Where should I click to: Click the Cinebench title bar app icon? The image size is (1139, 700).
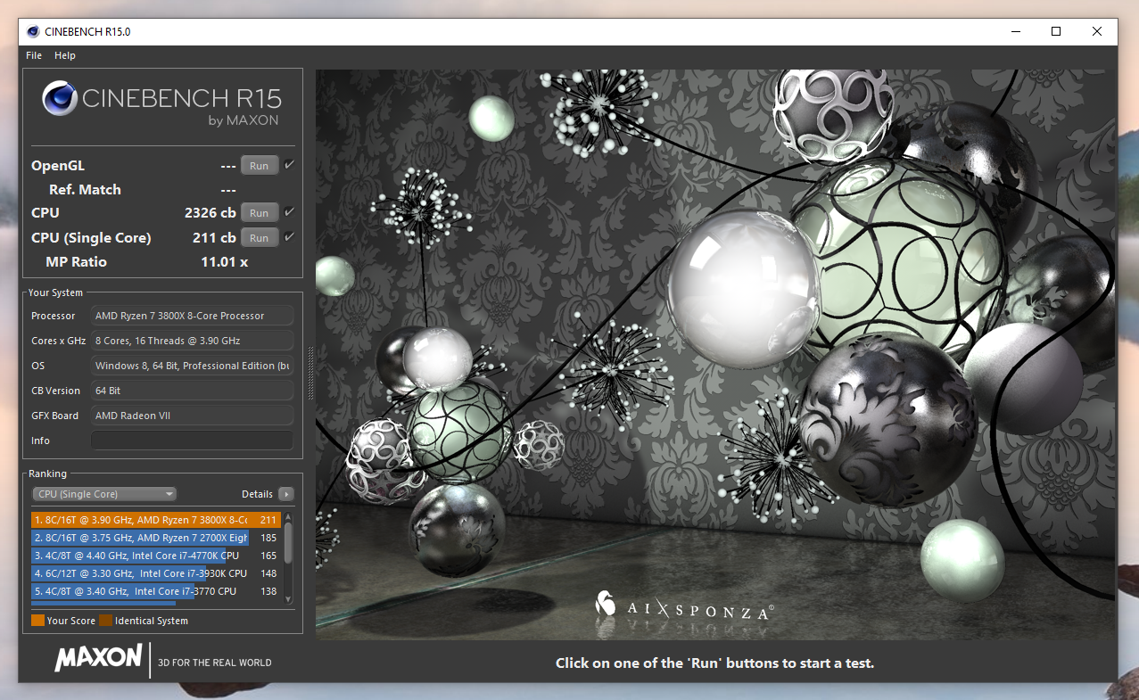coord(33,32)
